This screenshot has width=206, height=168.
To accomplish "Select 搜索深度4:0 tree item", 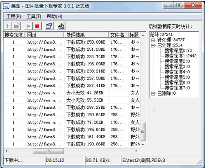I will (177, 72).
